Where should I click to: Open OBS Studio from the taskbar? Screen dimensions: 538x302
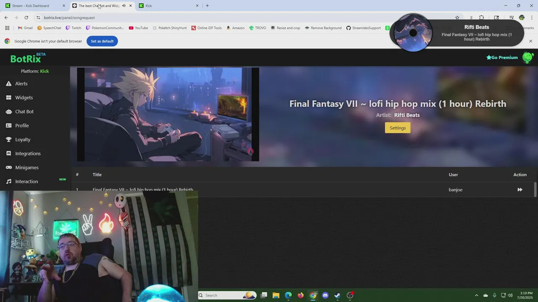(x=350, y=295)
